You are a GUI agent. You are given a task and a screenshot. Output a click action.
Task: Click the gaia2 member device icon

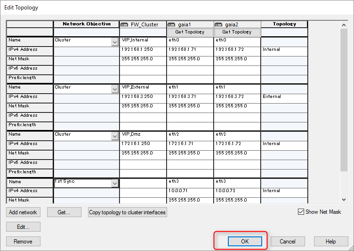[218, 24]
